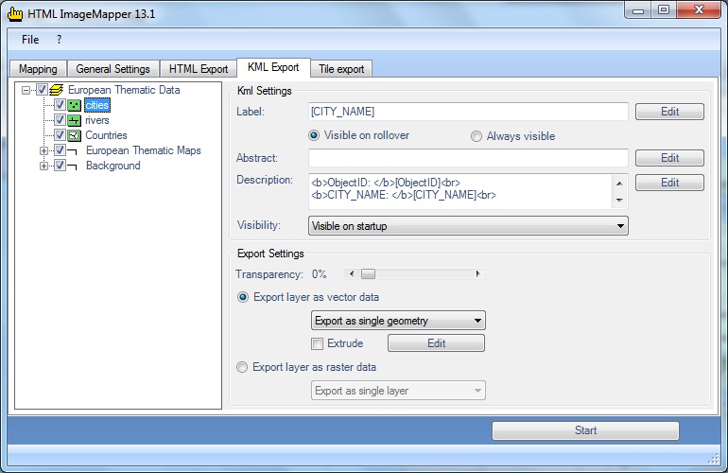The width and height of the screenshot is (728, 473).
Task: Open the Export as single geometry dropdown
Action: 398,321
